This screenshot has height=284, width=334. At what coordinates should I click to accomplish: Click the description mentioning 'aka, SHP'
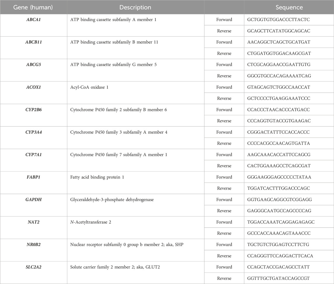point(127,245)
